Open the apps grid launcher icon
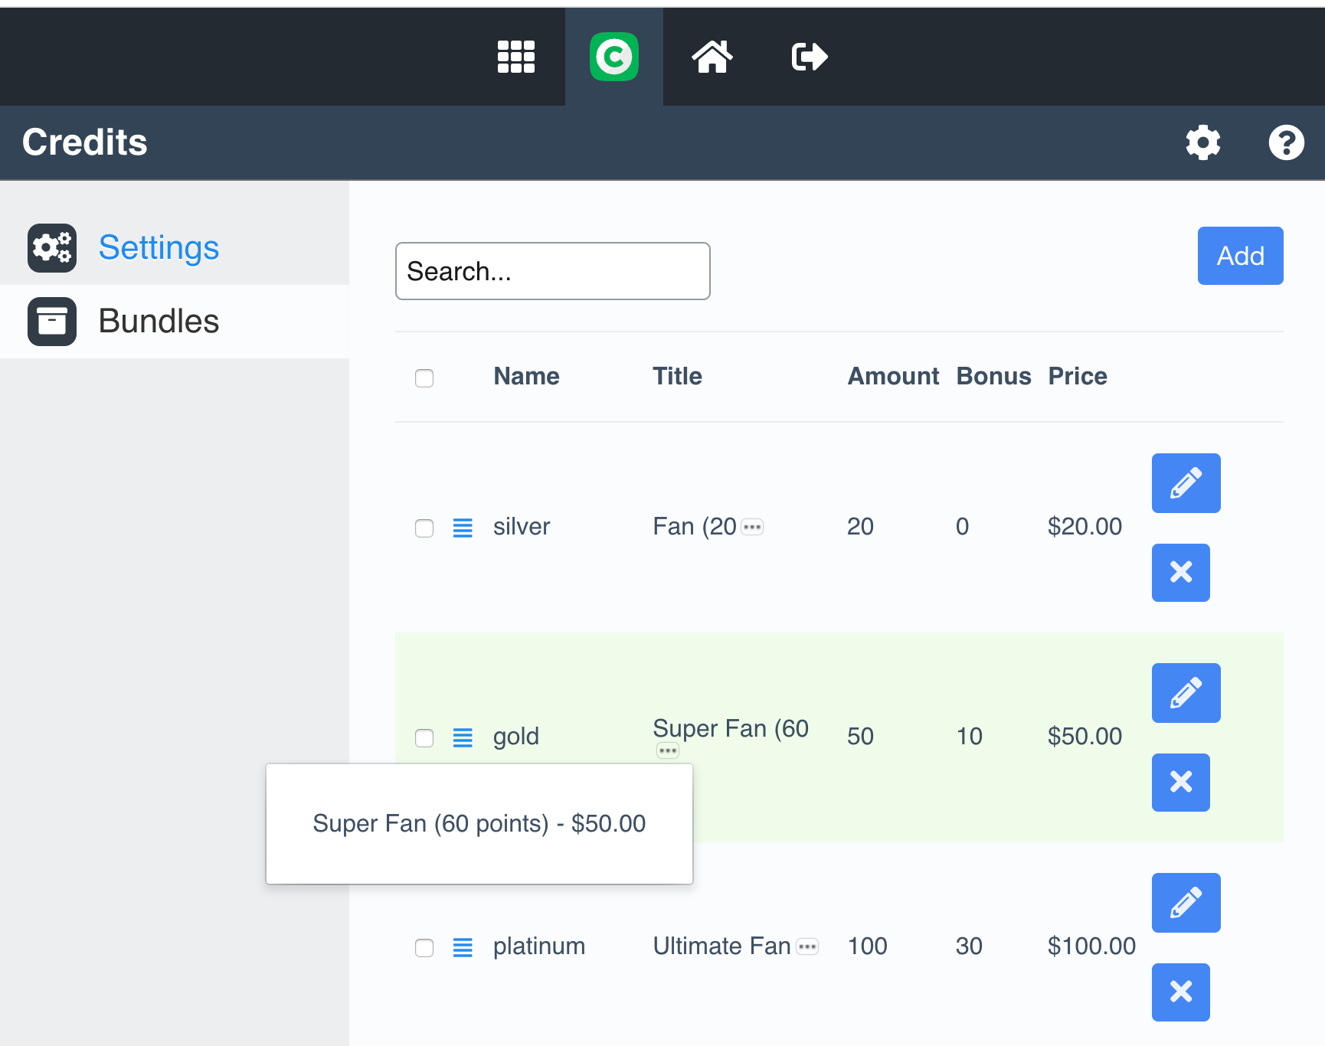 515,57
